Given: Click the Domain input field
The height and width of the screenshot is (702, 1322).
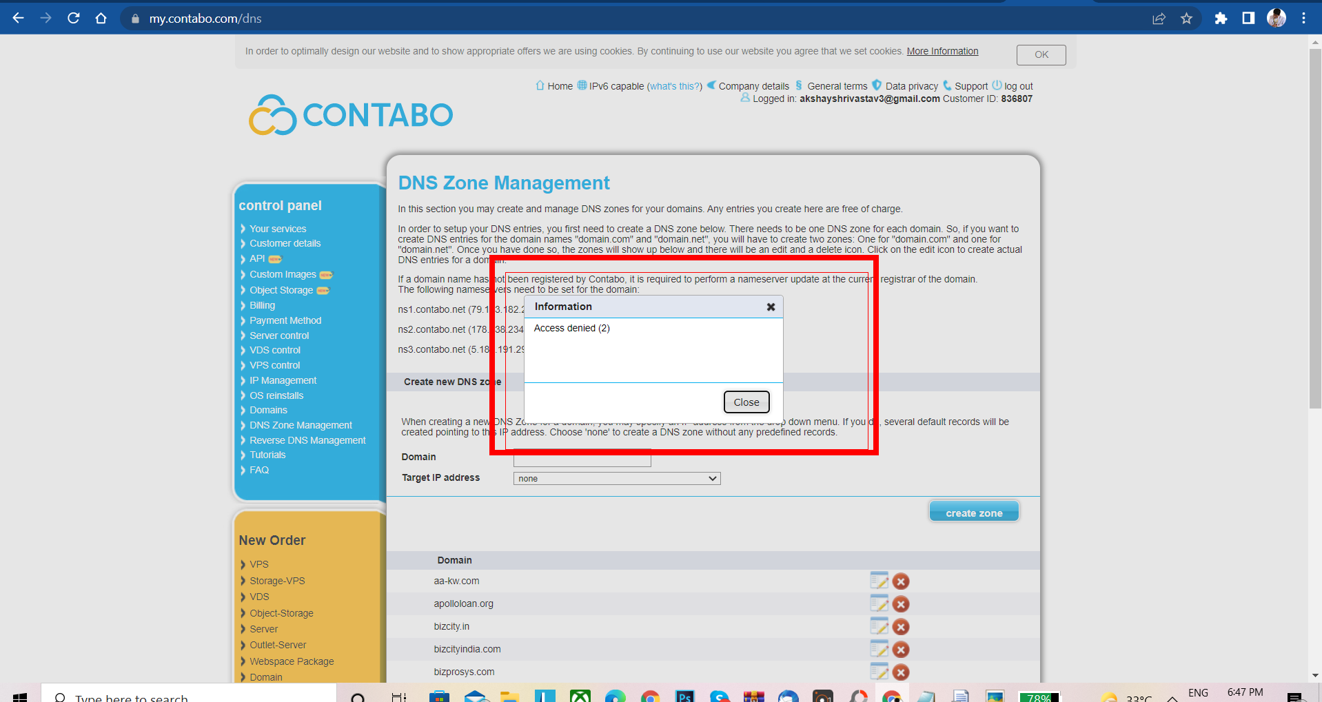Looking at the screenshot, I should [x=582, y=460].
